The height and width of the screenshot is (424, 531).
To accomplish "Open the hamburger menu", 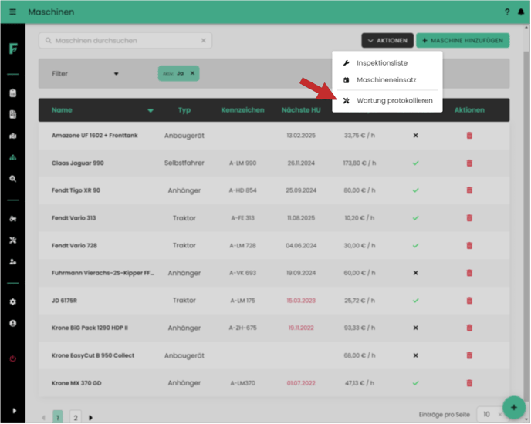I will pyautogui.click(x=12, y=12).
